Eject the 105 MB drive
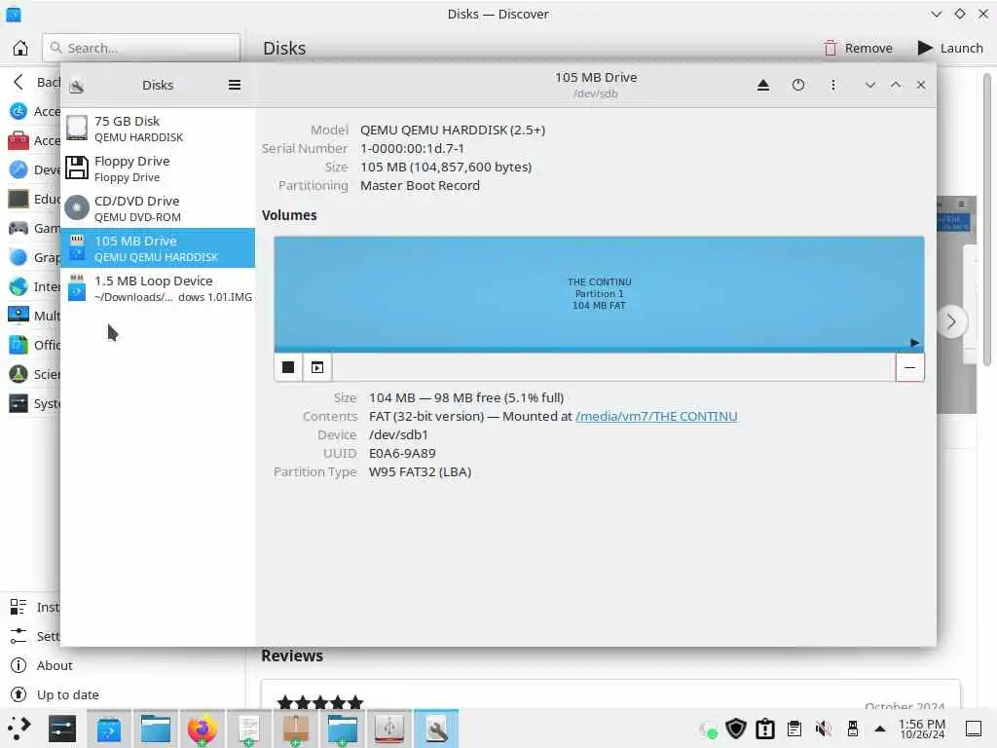 coord(763,86)
